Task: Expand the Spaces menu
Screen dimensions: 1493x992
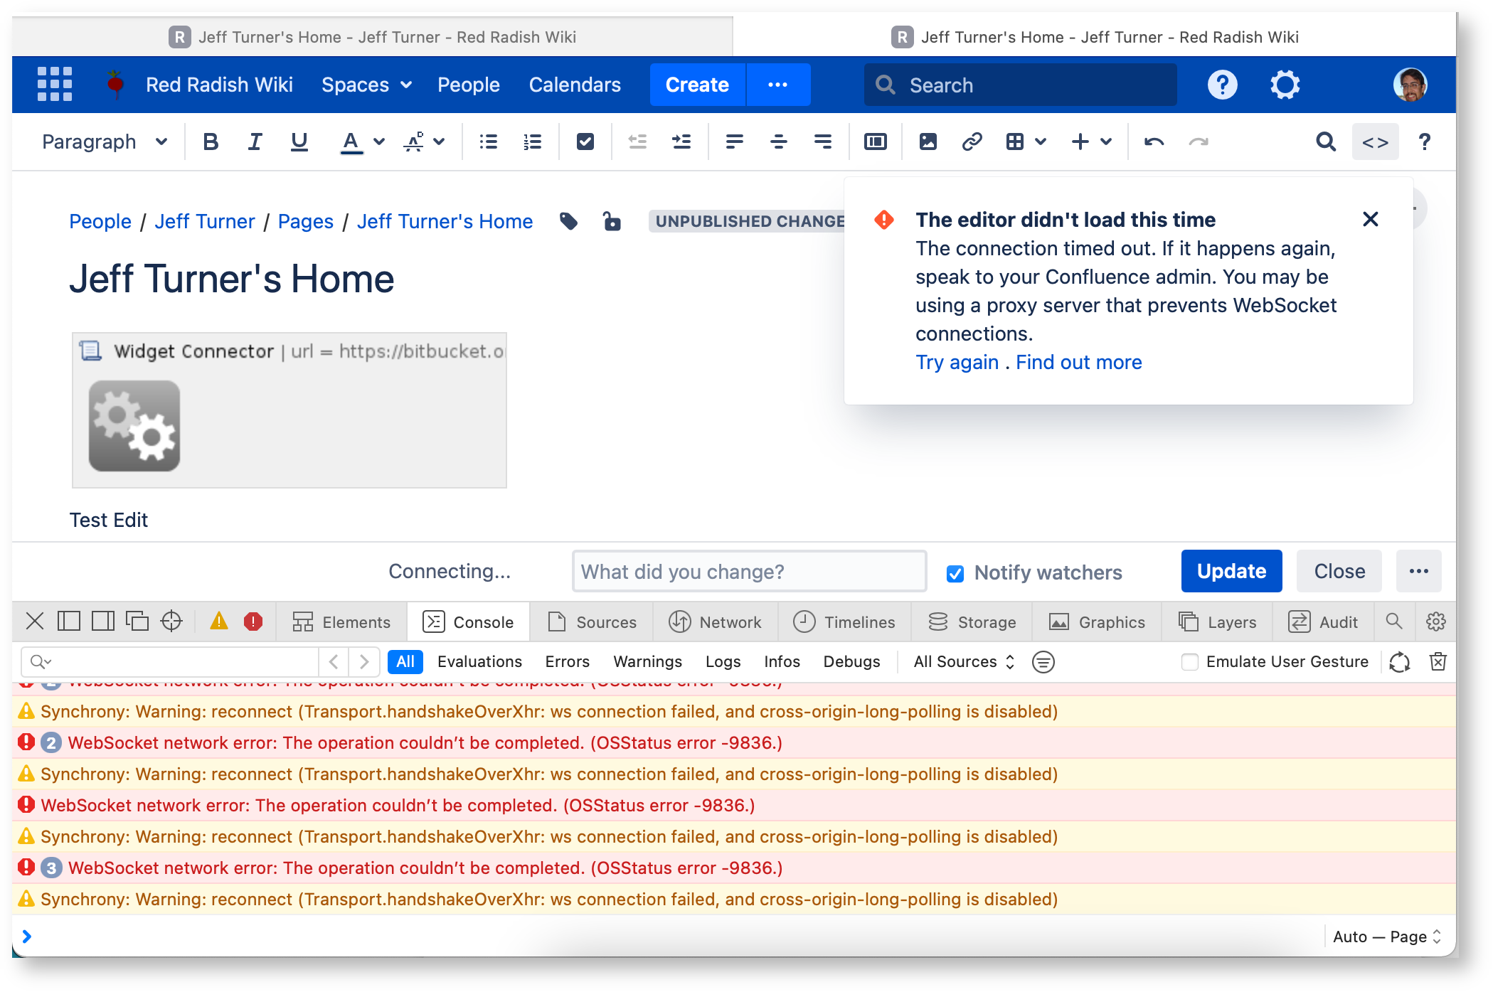Action: 366,85
